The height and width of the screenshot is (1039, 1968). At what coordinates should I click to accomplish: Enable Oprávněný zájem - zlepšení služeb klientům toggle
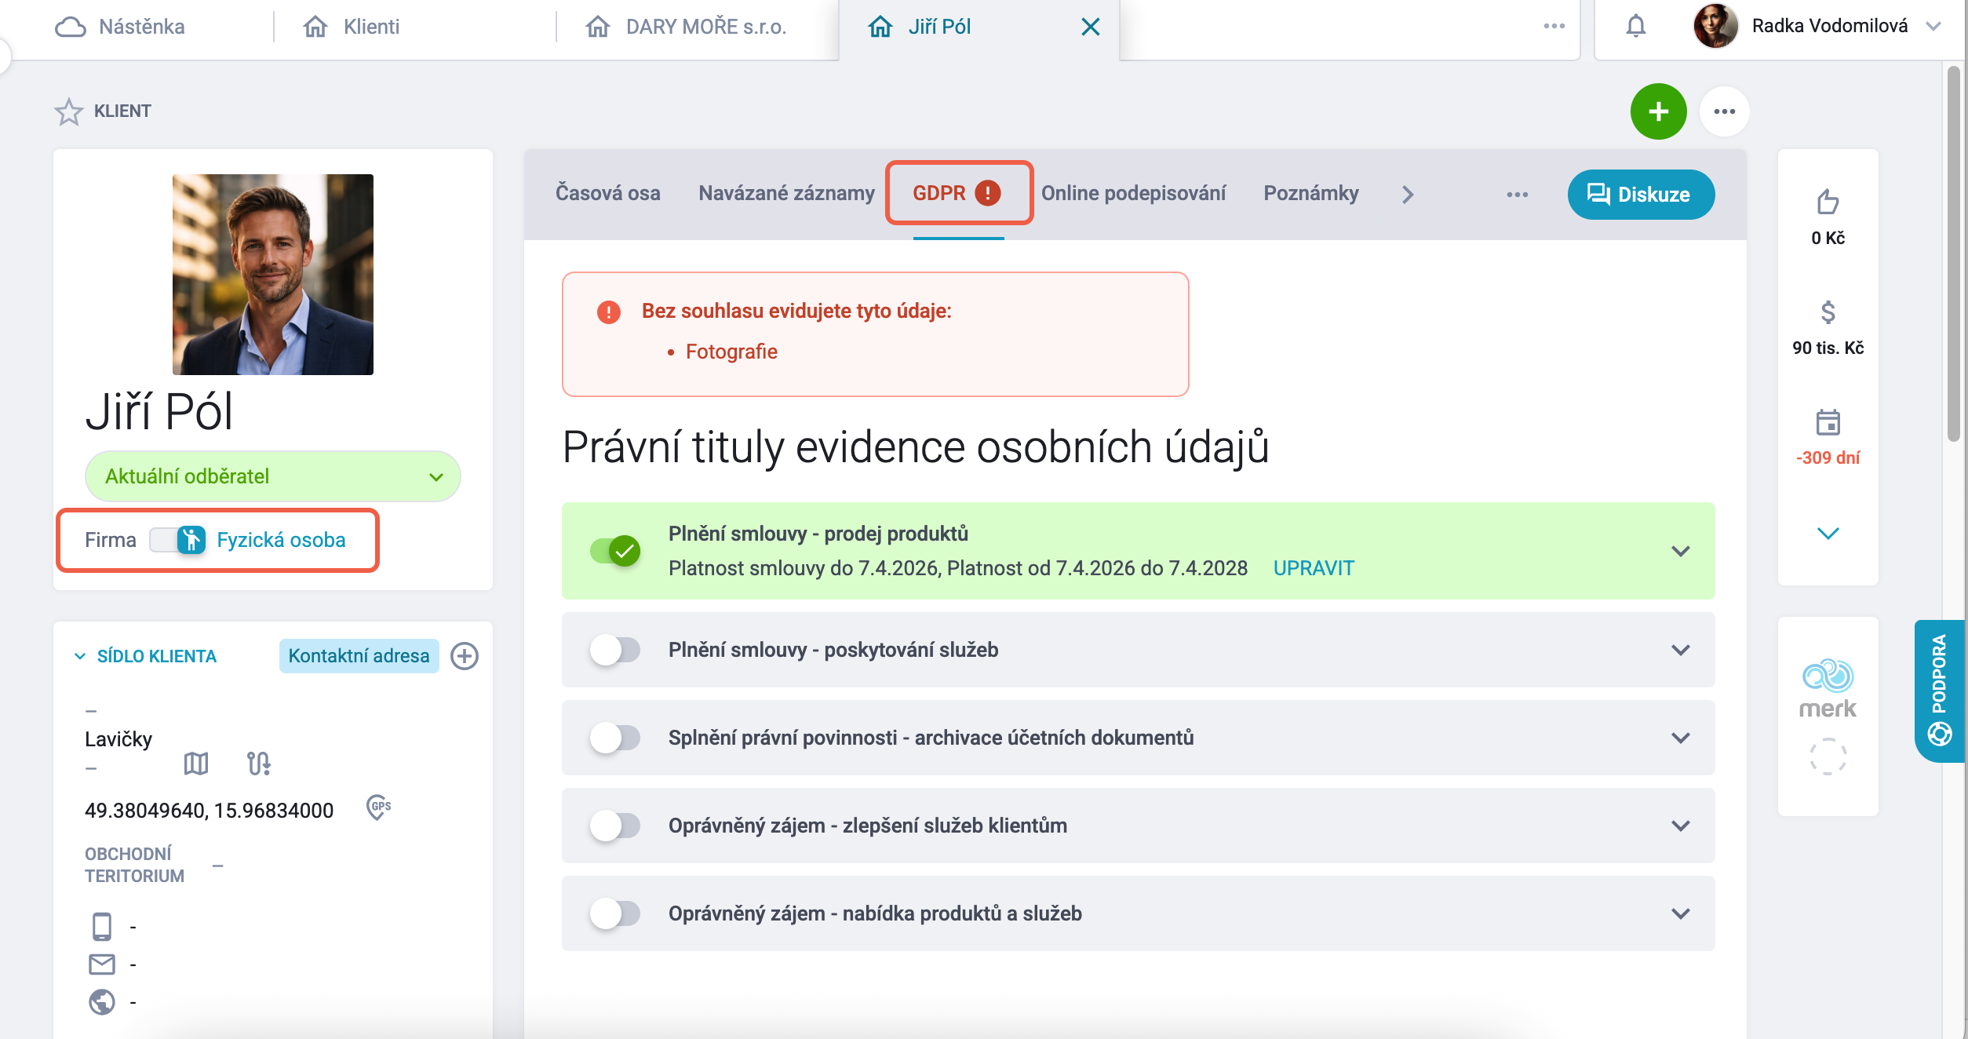(615, 826)
